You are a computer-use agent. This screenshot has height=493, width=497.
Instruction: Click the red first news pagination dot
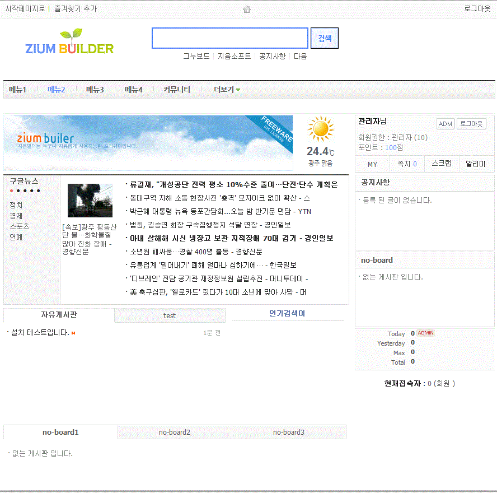tap(12, 190)
